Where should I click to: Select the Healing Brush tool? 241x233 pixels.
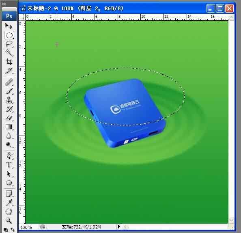[x=9, y=82]
